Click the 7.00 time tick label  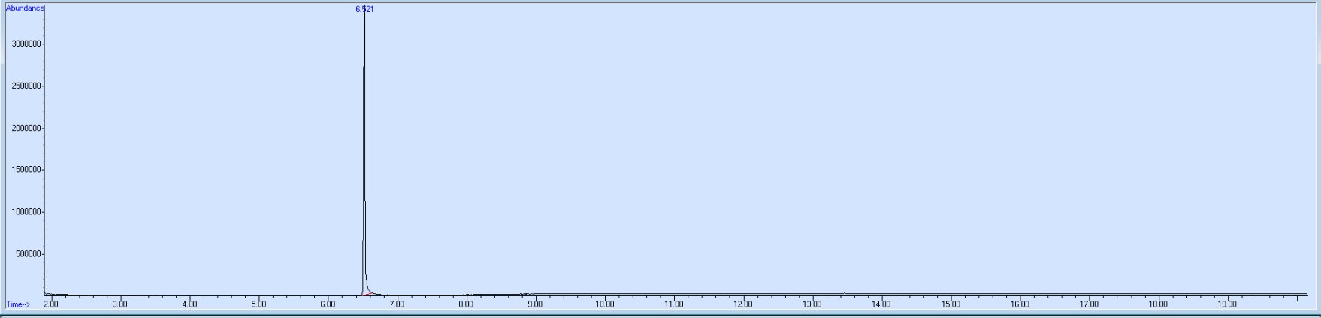pyautogui.click(x=397, y=304)
